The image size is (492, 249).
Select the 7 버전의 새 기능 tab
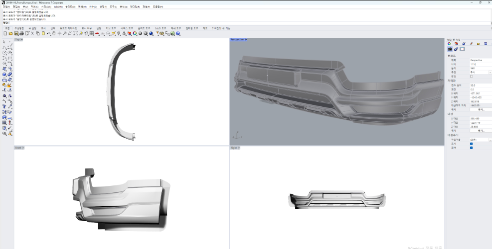click(x=221, y=28)
